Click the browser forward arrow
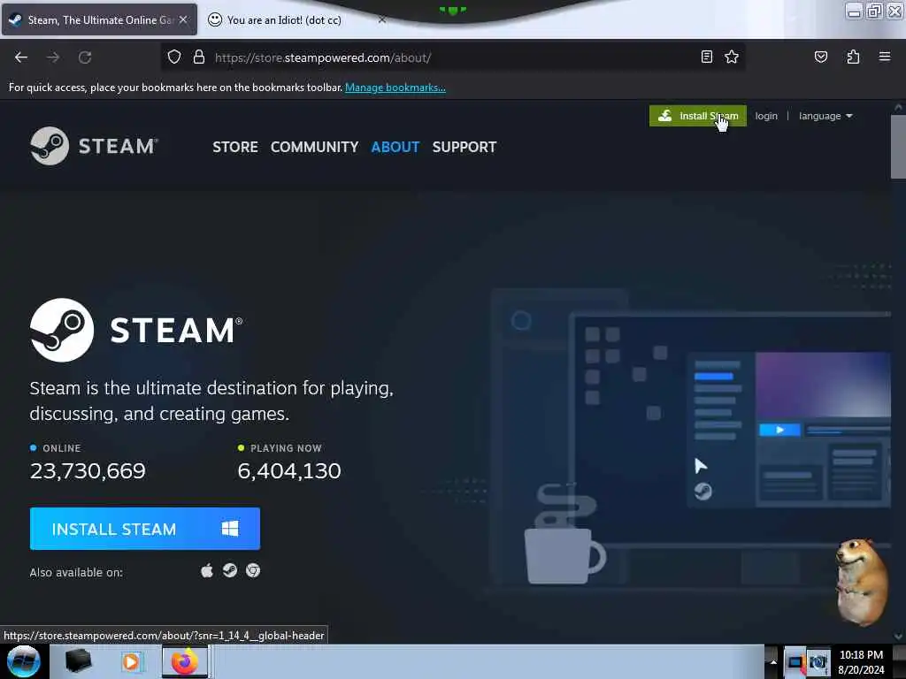 click(x=53, y=57)
